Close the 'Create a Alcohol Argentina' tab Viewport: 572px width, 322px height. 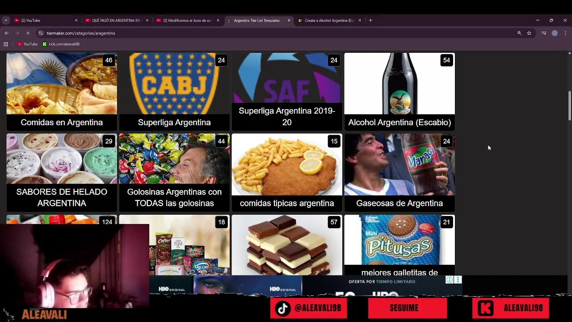point(360,20)
